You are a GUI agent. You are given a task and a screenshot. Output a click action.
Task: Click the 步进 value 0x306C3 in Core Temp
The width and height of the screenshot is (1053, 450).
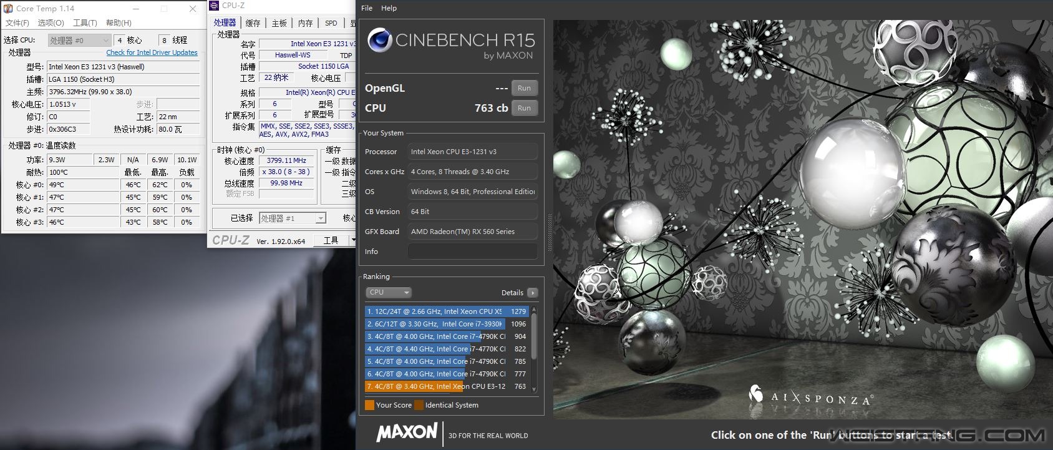pos(69,129)
